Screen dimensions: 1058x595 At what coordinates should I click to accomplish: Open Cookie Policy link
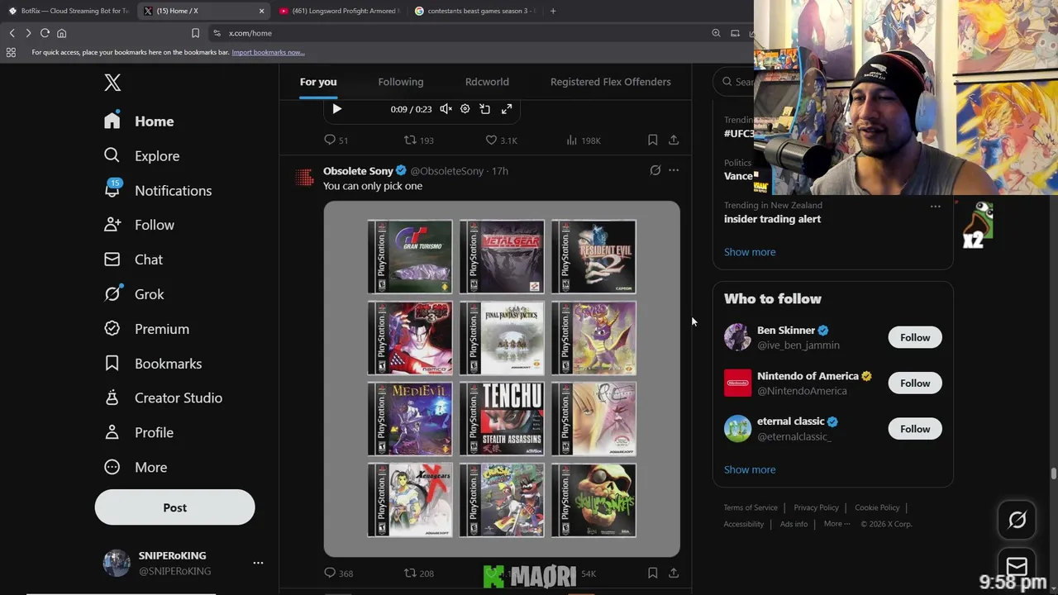tap(877, 507)
